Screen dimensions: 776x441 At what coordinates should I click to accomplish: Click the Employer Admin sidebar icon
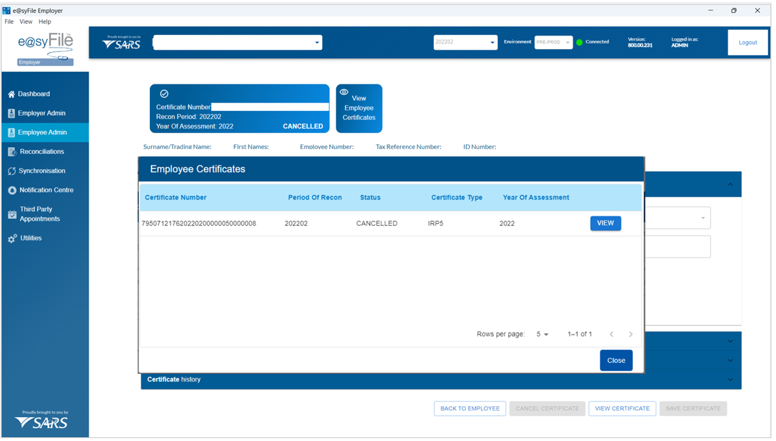pyautogui.click(x=11, y=114)
